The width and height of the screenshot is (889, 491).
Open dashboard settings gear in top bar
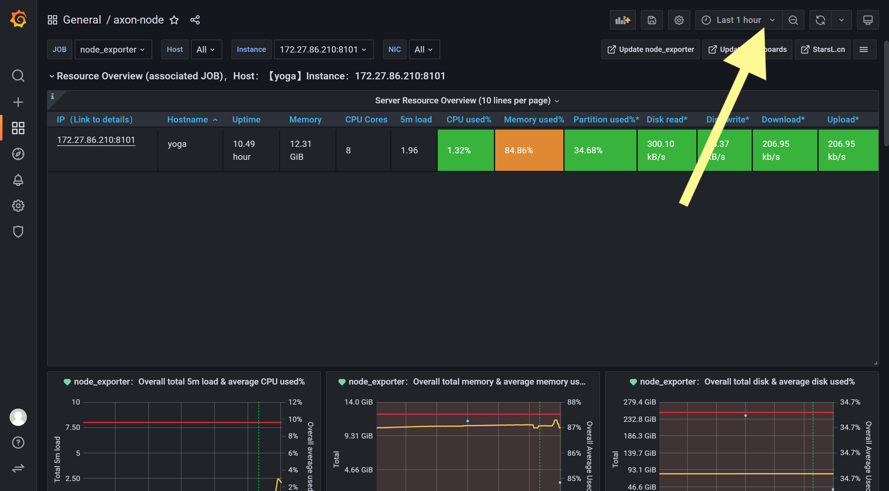tap(679, 20)
